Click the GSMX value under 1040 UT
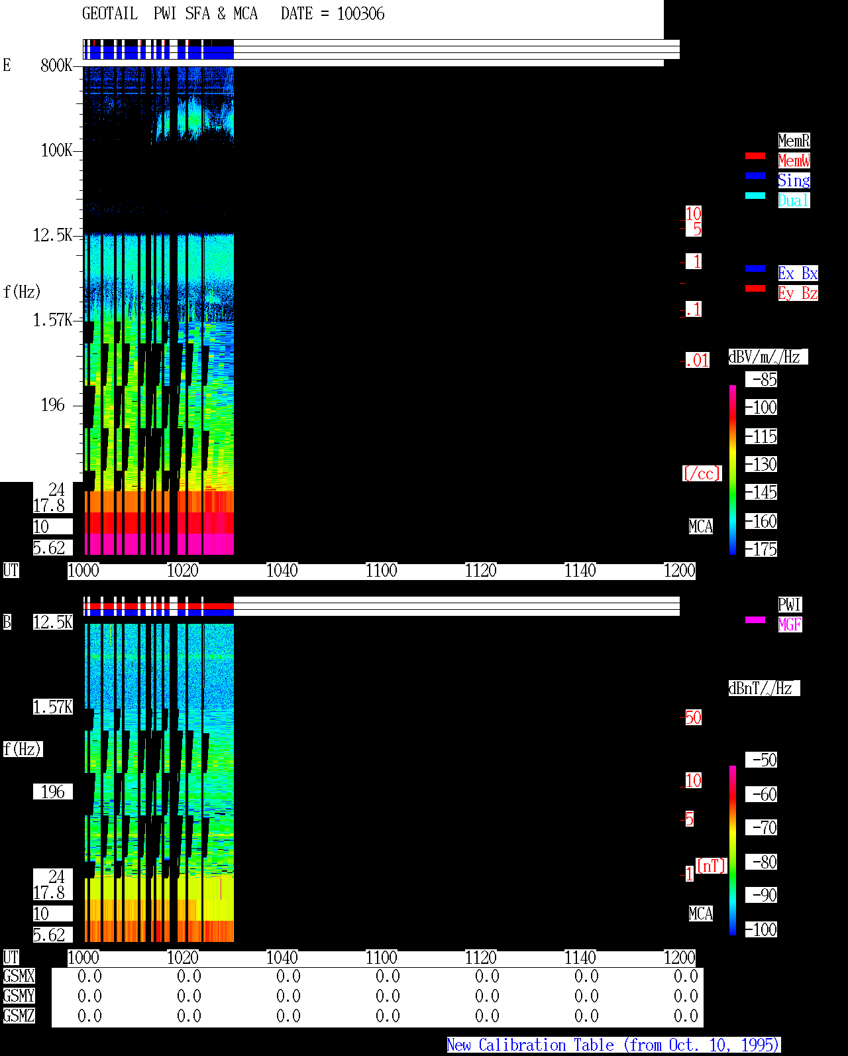The height and width of the screenshot is (1056, 848). coord(288,976)
